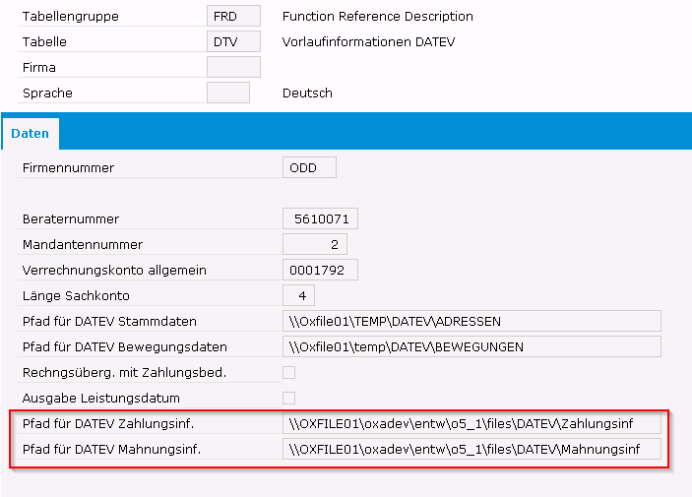The image size is (692, 497).
Task: Select the 'Pfad für DATEV Mahnungsinf.' label
Action: pyautogui.click(x=111, y=450)
